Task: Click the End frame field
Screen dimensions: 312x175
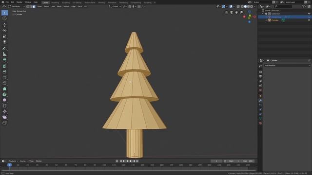Action: point(249,161)
